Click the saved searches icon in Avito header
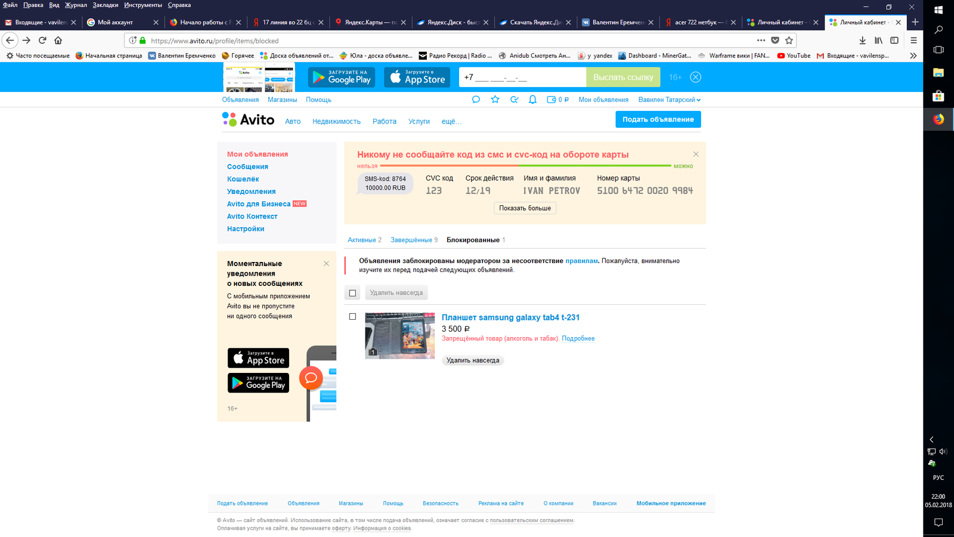The image size is (954, 537). pos(514,100)
